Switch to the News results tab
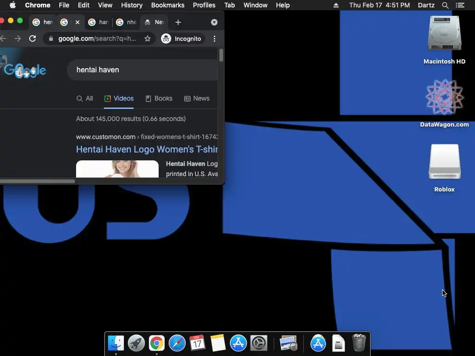This screenshot has height=356, width=475. [x=197, y=98]
